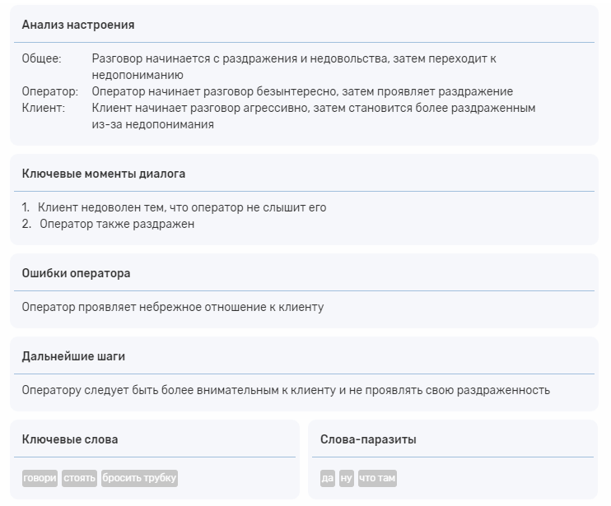Click the 'Общее:' mood label

pyautogui.click(x=41, y=59)
